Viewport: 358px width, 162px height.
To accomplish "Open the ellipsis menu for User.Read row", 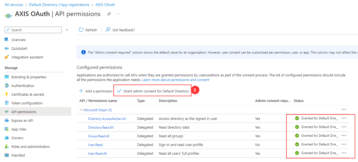I will point(344,144).
